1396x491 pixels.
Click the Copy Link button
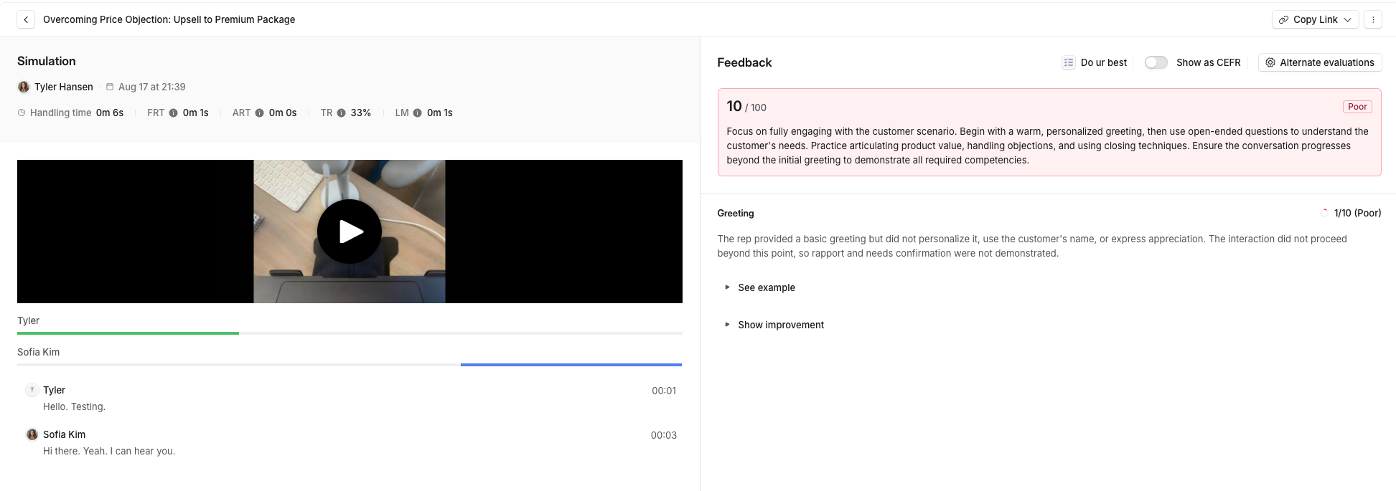coord(1315,19)
